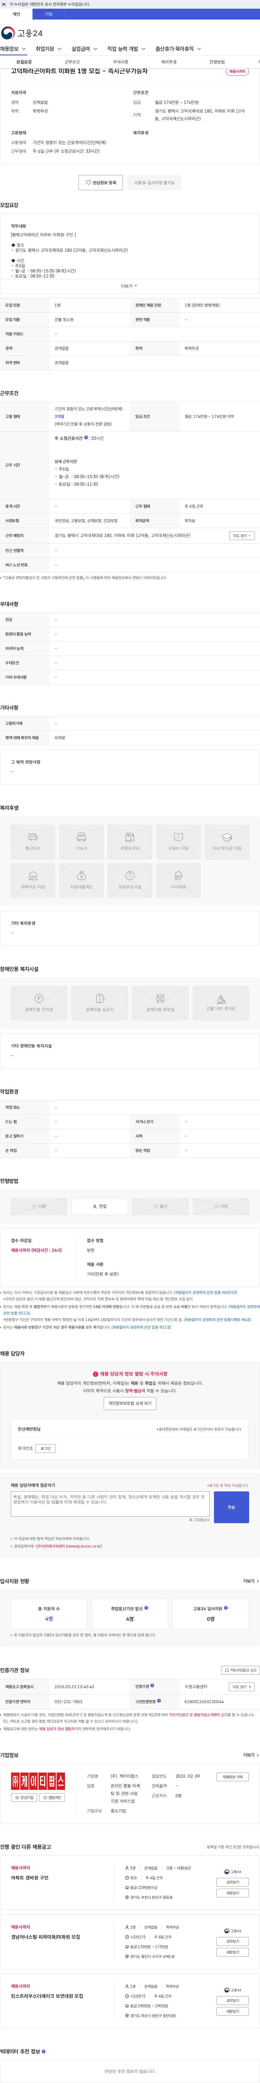
Task: Click the 통근버스 welfare icon
Action: click(x=33, y=842)
